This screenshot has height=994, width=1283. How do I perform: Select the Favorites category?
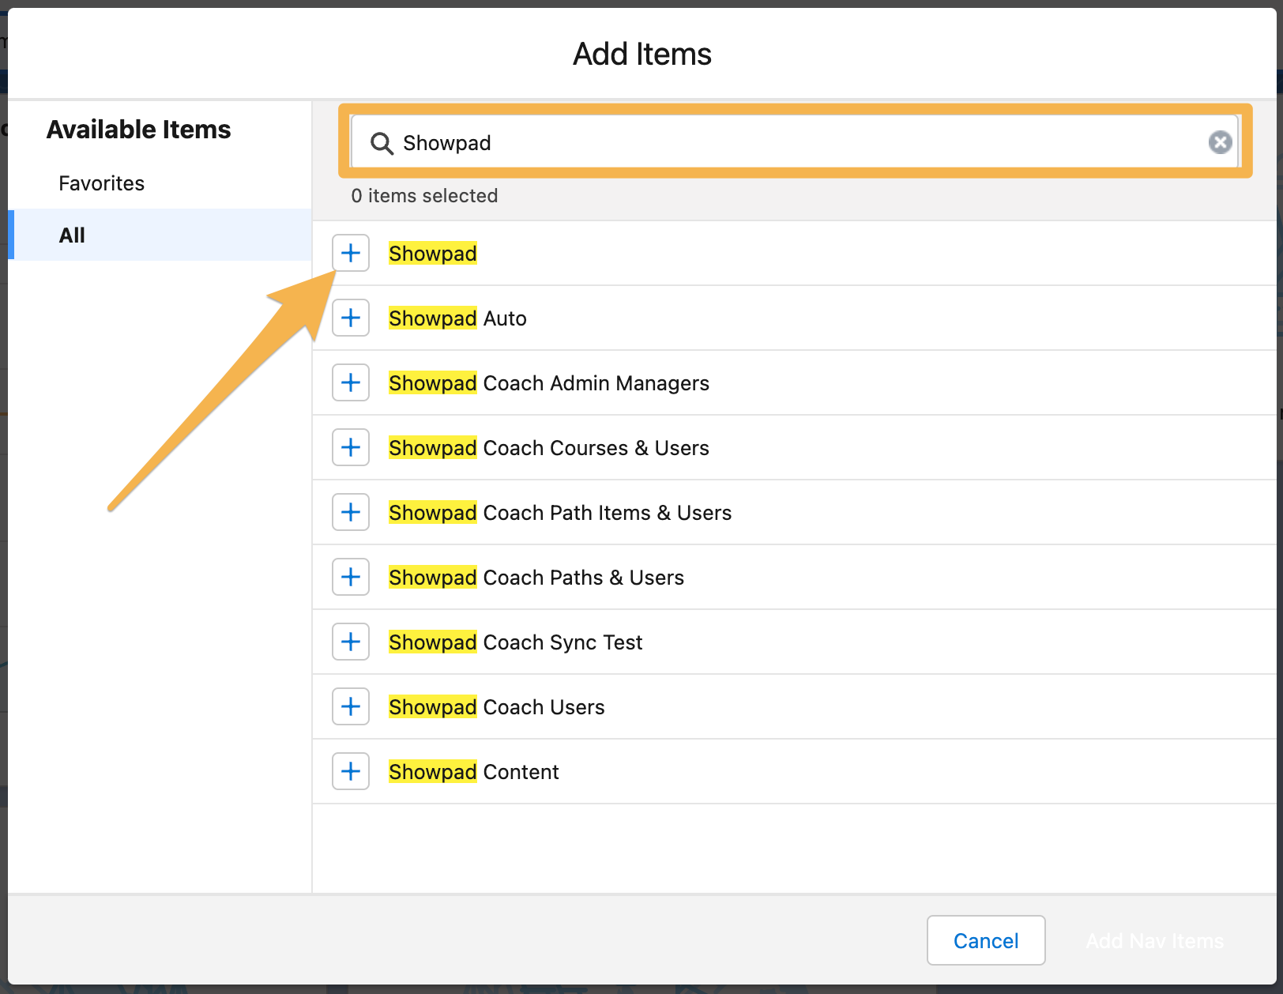[101, 183]
